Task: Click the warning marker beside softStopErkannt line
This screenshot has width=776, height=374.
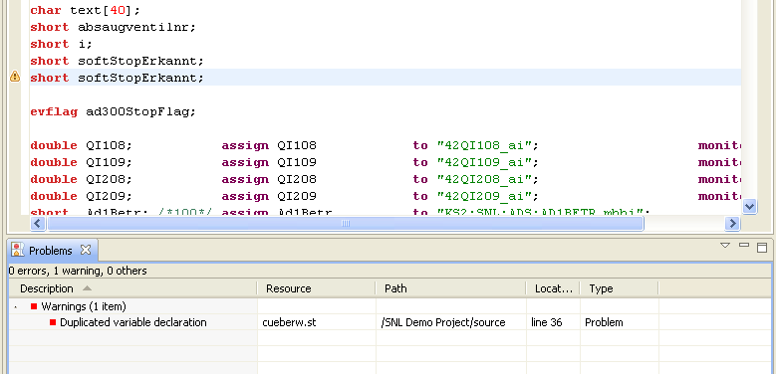Action: coord(15,77)
